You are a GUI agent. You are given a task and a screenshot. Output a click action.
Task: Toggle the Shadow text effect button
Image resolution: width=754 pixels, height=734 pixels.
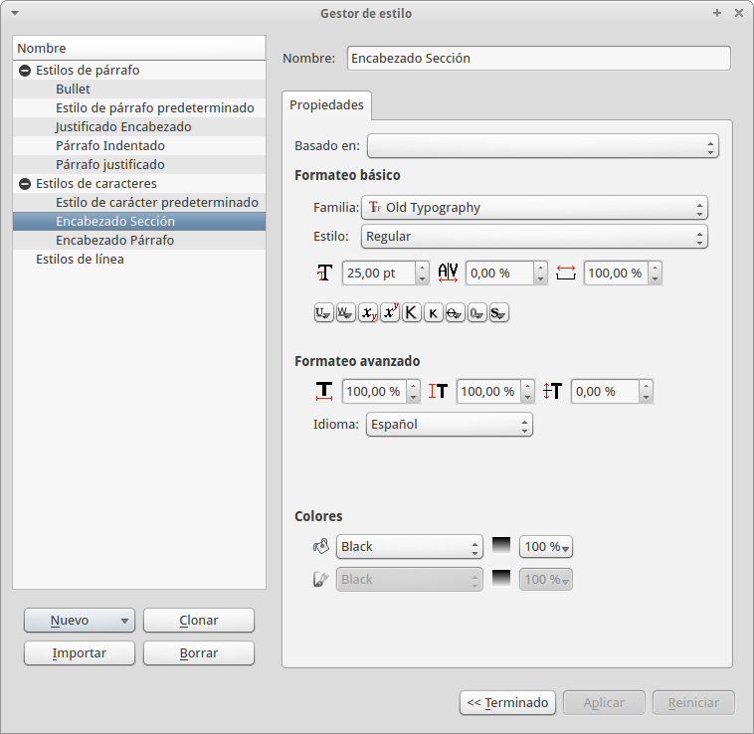(x=499, y=313)
